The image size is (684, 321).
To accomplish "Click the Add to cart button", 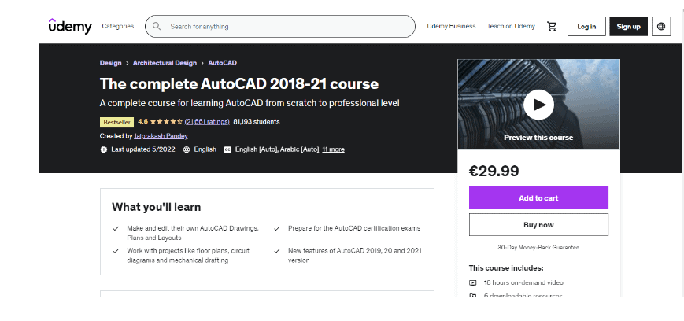I will click(538, 198).
